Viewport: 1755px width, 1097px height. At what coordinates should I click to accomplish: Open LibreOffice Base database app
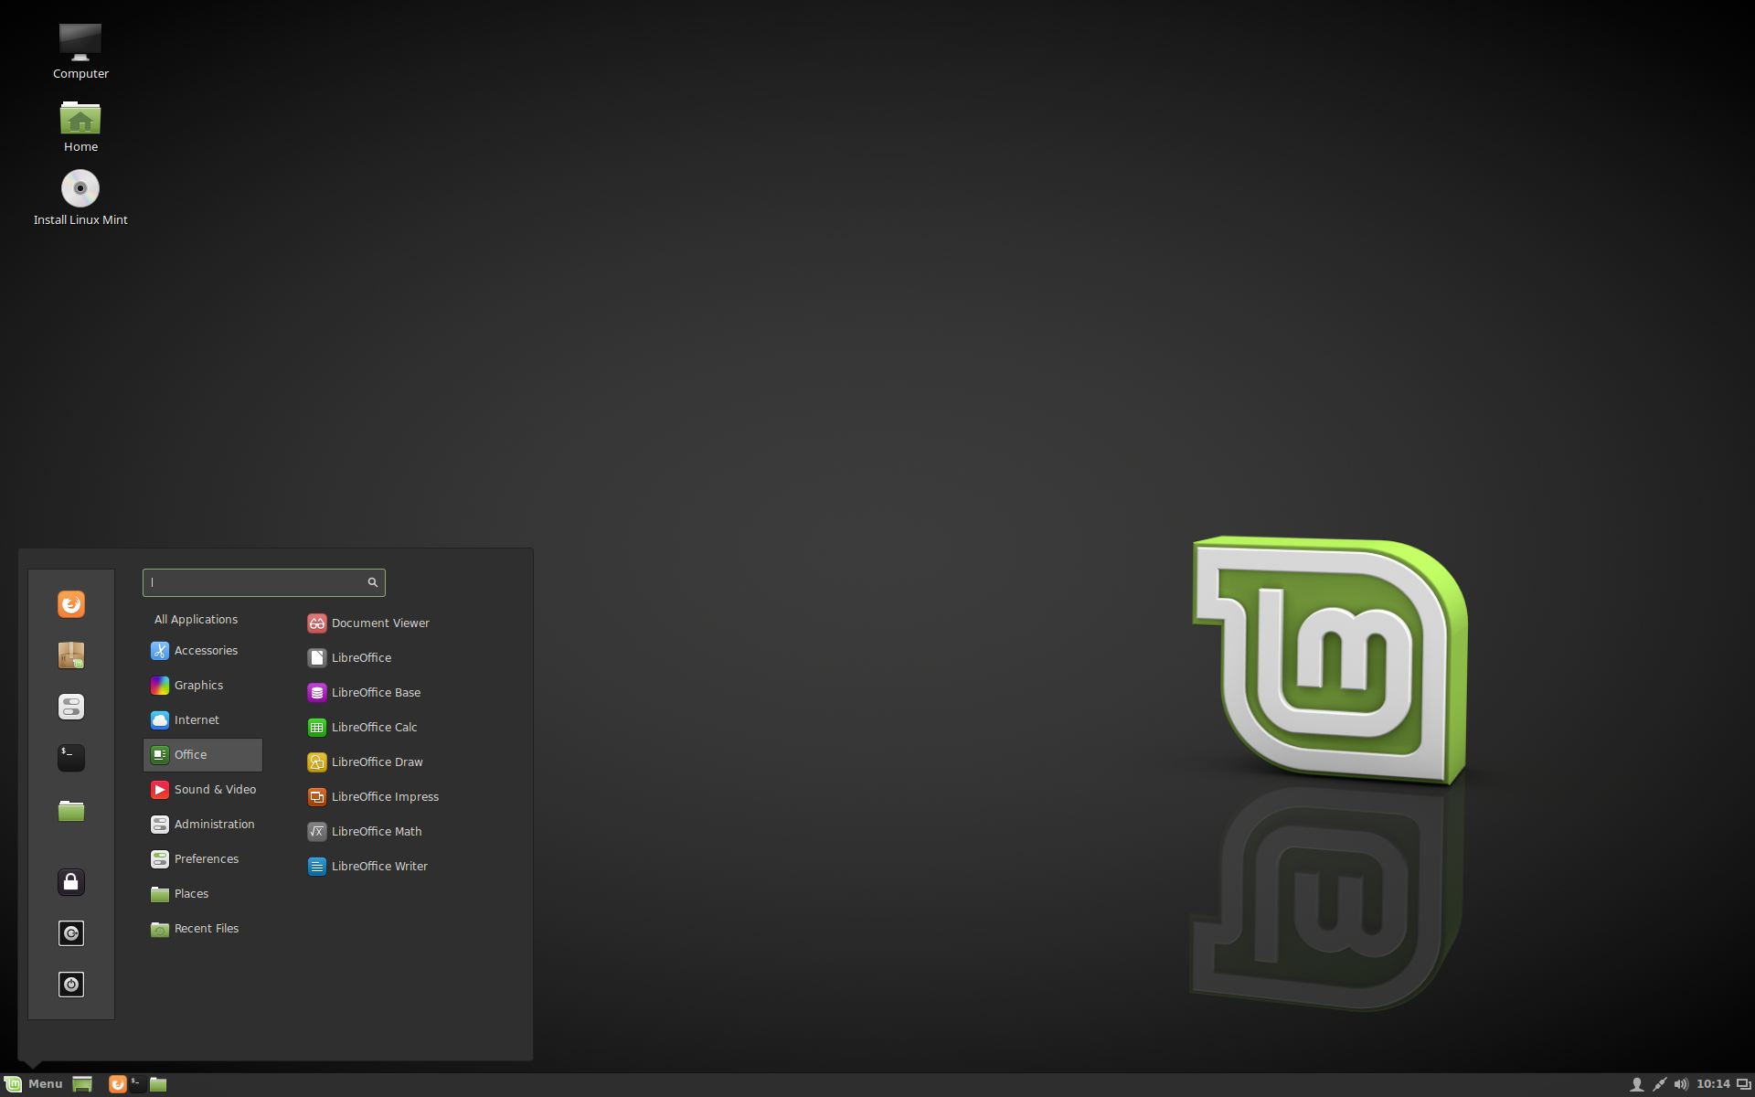click(x=376, y=691)
